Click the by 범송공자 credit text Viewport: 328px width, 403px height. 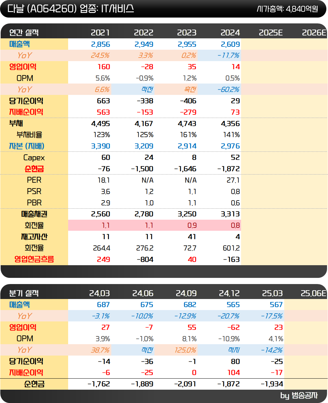[299, 396]
